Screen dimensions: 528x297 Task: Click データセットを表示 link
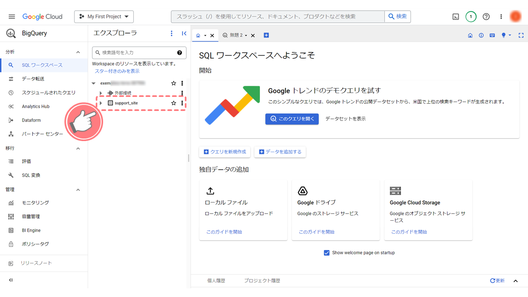345,119
